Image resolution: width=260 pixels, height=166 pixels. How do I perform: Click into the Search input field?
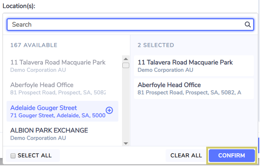(x=130, y=25)
